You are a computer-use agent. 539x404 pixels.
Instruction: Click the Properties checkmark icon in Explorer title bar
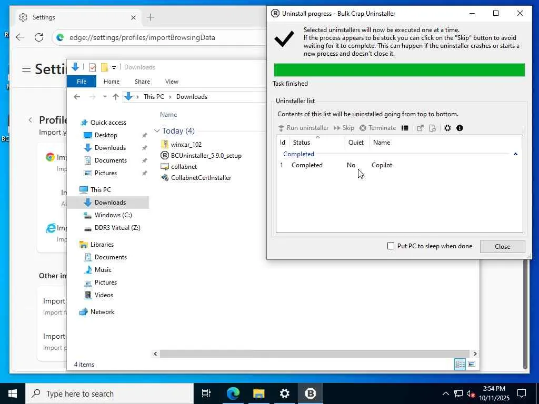tap(93, 67)
